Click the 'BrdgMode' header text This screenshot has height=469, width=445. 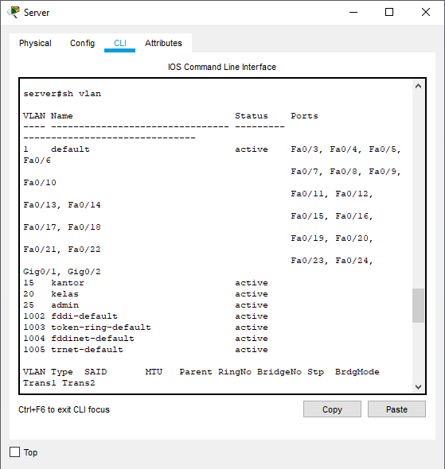[x=357, y=372]
